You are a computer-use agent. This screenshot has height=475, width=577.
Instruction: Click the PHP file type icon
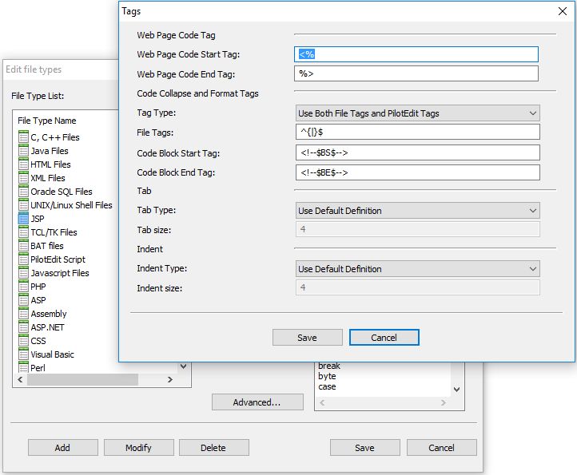tap(23, 287)
